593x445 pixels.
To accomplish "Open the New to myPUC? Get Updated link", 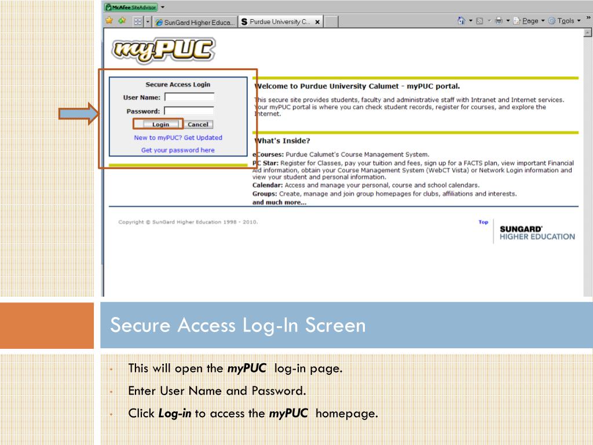I will [x=178, y=138].
